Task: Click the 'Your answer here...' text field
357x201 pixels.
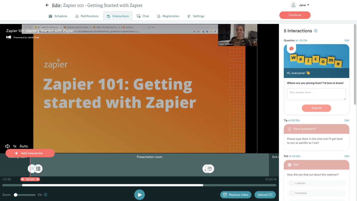Action: click(316, 94)
